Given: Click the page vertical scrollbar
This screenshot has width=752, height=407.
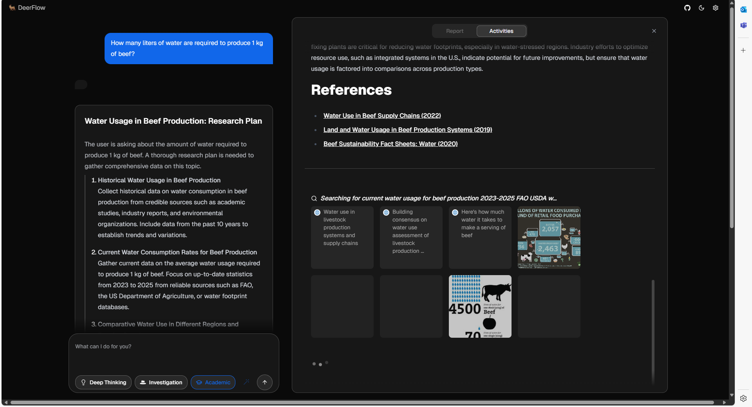Looking at the screenshot, I should (x=732, y=117).
